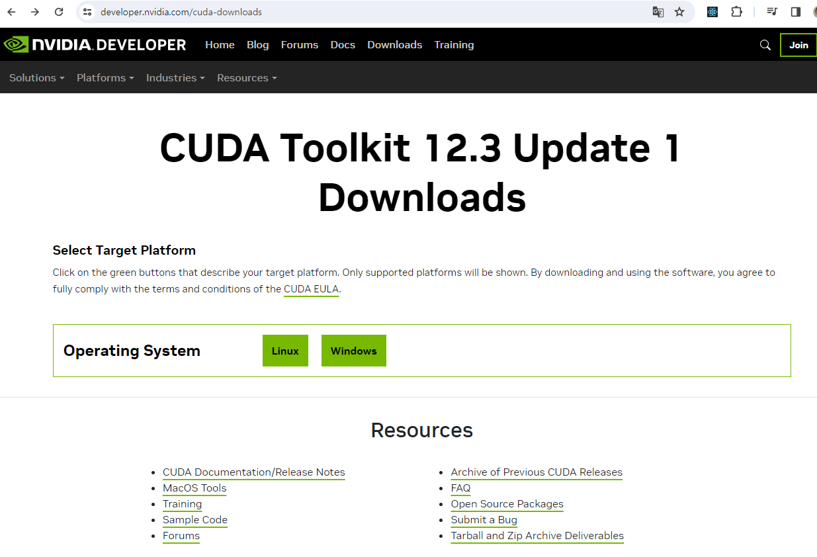817x557 pixels.
Task: Open the Home nav item
Action: coord(220,44)
